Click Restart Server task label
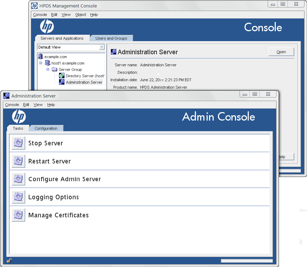 [50, 161]
